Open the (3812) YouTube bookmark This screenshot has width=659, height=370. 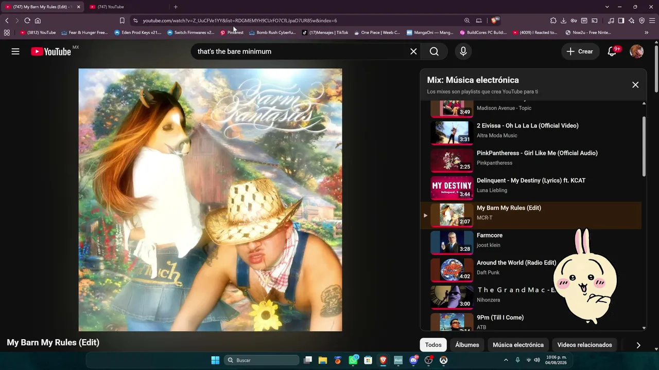(38, 32)
